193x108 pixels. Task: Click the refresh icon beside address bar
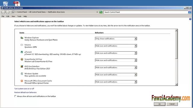101,12
